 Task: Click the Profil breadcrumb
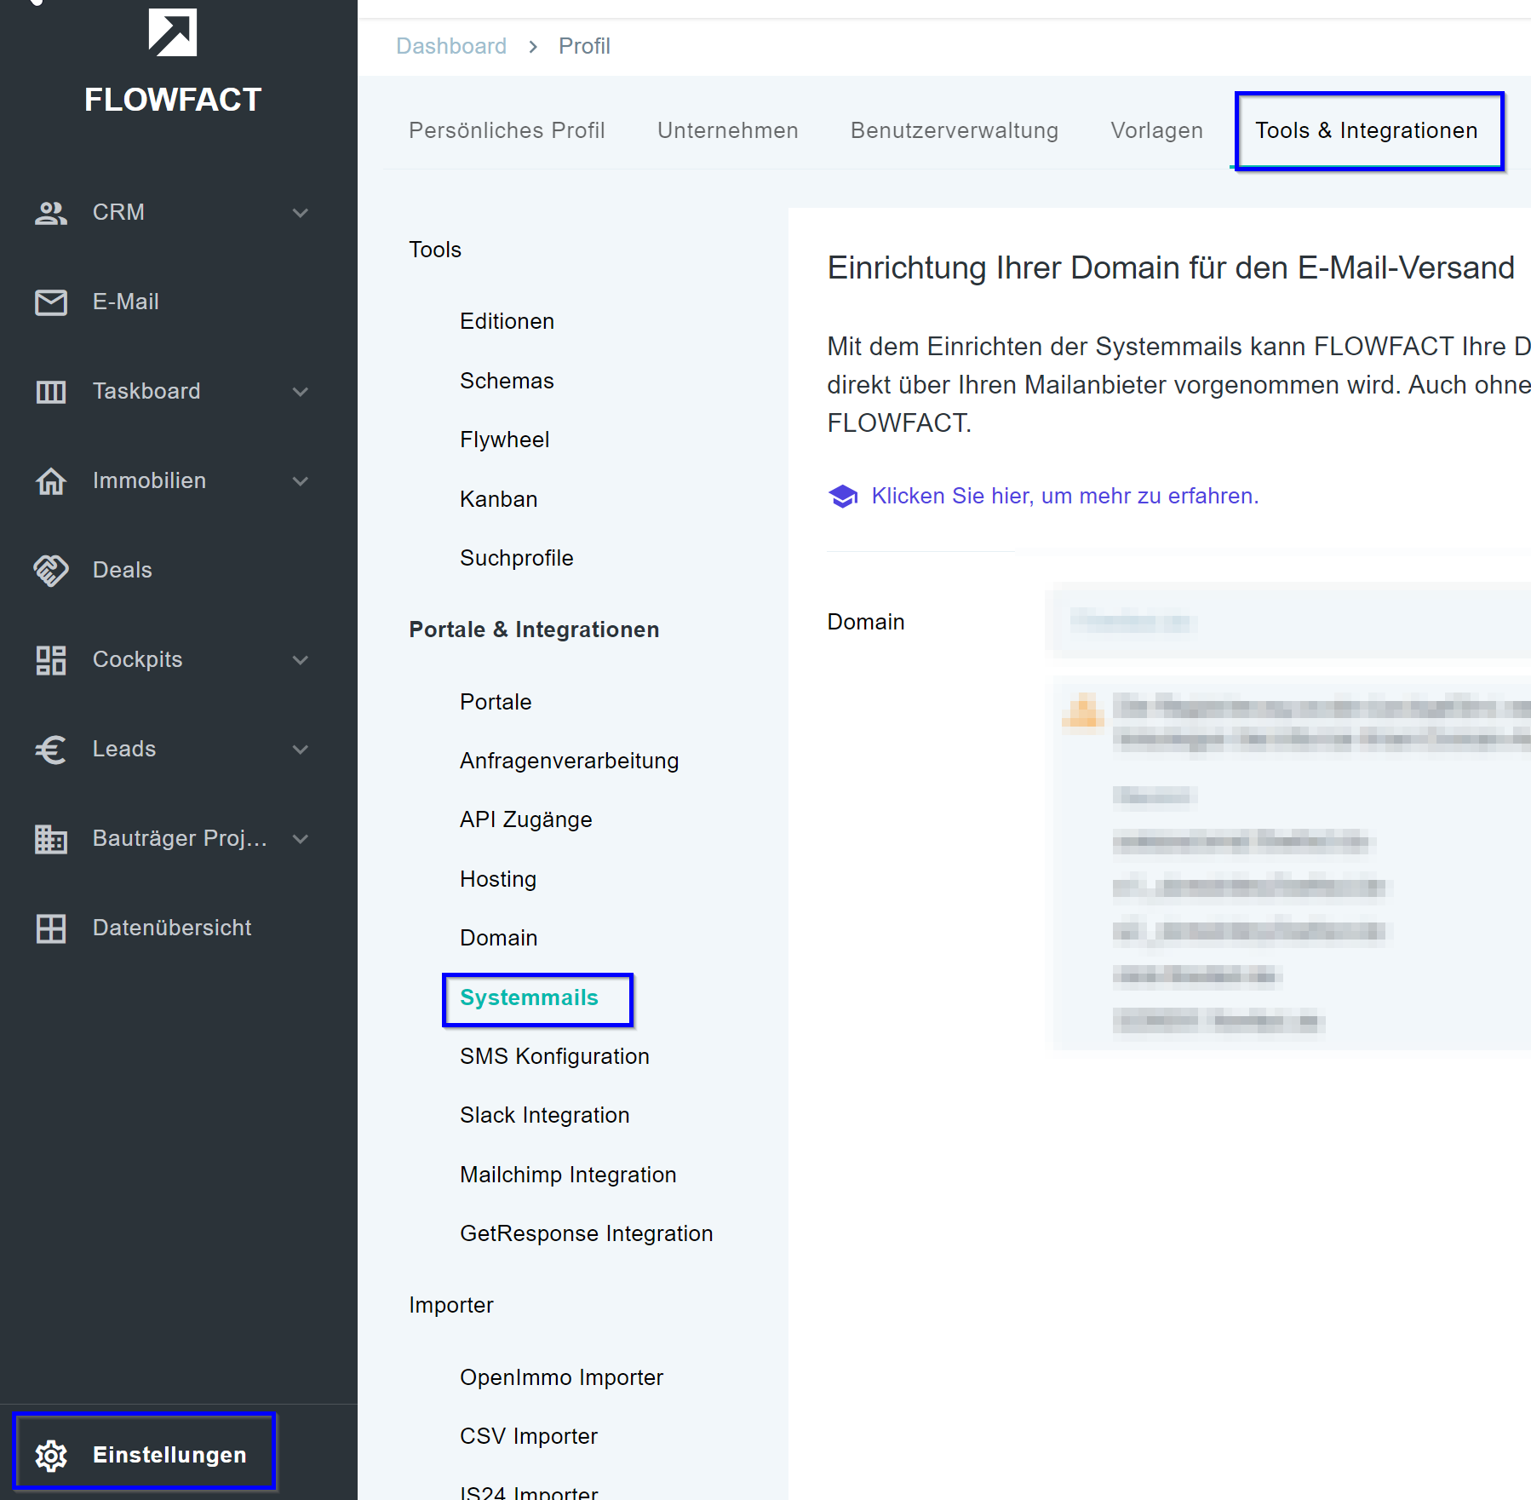[584, 46]
